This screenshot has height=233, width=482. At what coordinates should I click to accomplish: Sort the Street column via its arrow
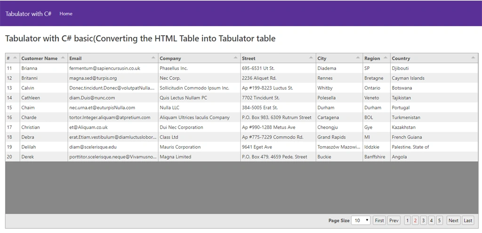tap(311, 58)
